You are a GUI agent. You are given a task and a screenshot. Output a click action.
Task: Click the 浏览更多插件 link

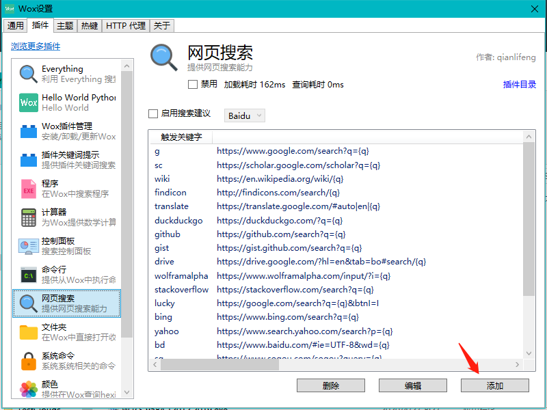(36, 46)
